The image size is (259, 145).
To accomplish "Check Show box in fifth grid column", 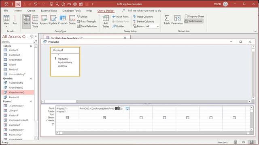I will [x=188, y=118].
